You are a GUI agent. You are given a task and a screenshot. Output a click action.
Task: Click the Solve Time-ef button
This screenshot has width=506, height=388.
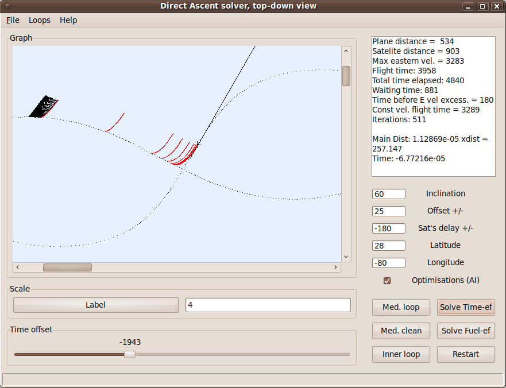click(465, 307)
